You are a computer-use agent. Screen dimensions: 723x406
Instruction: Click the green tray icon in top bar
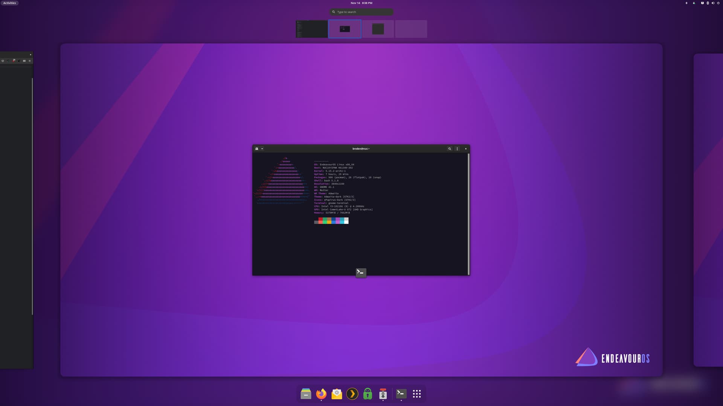point(694,3)
